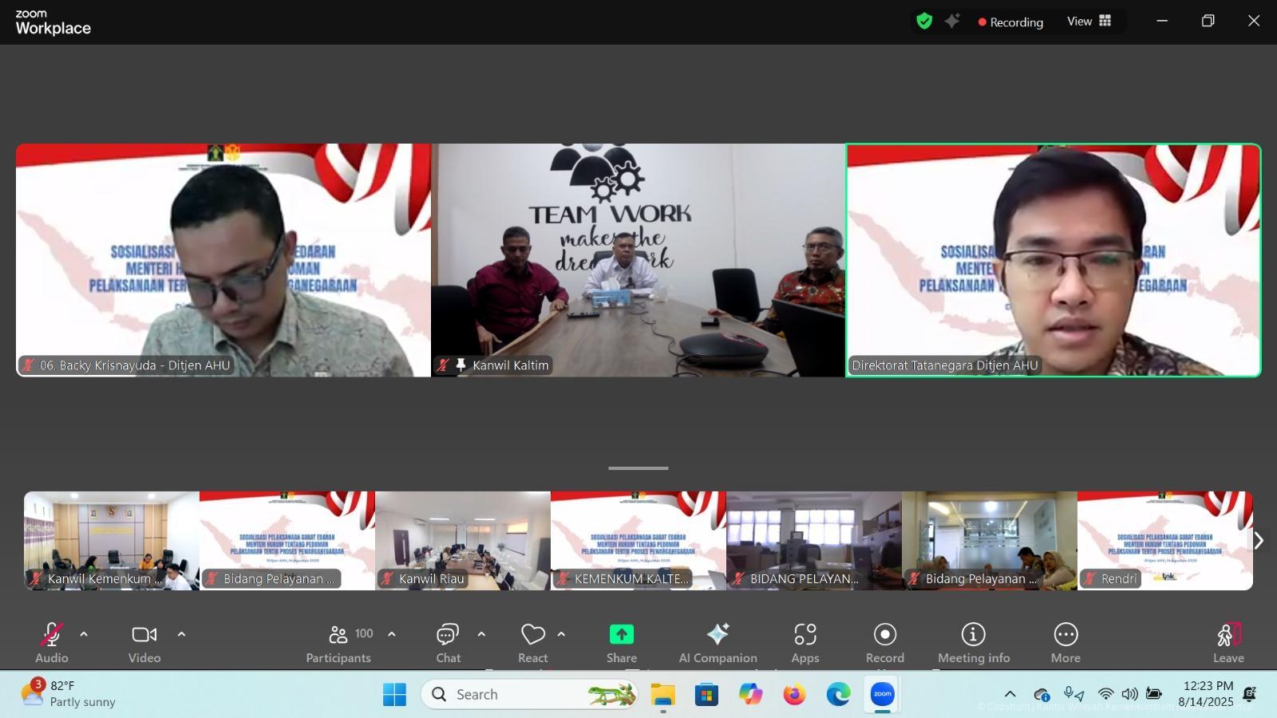Click the Share screen button
The image size is (1277, 718).
click(621, 643)
